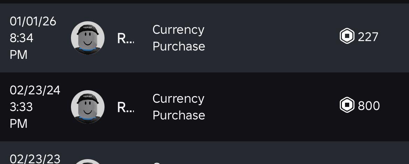Tap the partially visible avatar in the 02/23/23 row
Viewport: 409px width, 164px height.
coord(88,161)
